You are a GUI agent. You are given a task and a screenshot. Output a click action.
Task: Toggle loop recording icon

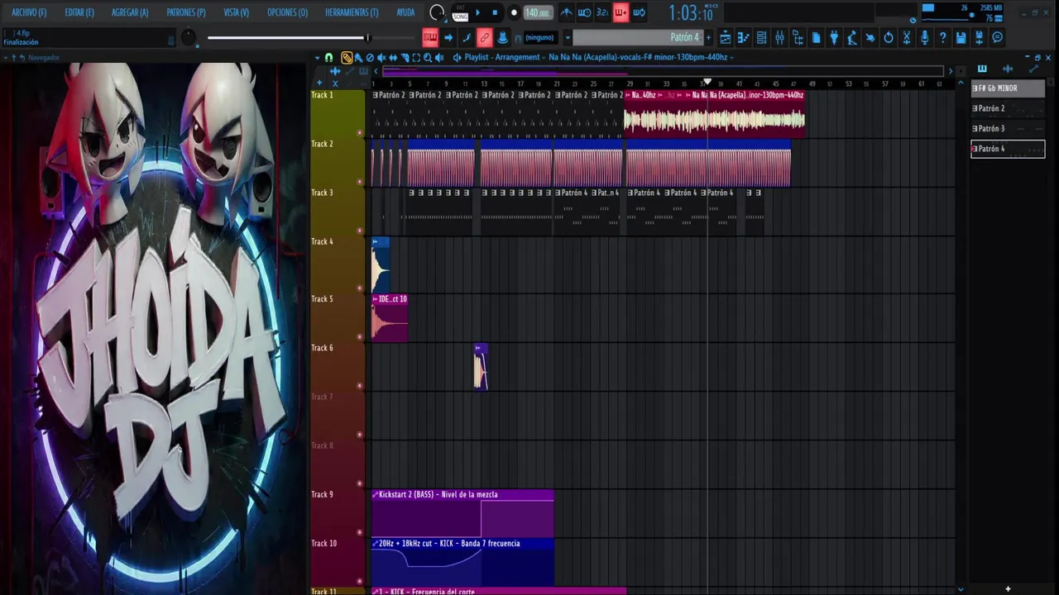639,12
